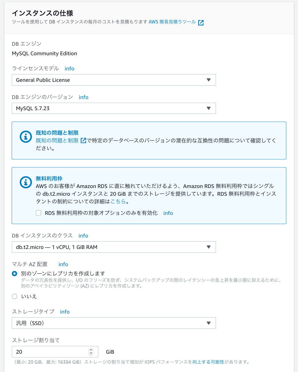Select 別のゾーンにレプリカを作成します option
298x372 pixels.
point(15,274)
